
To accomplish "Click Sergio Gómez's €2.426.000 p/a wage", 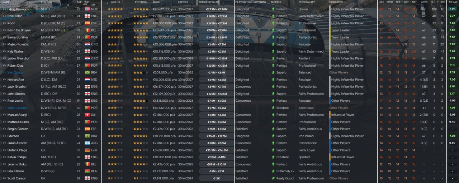I will (x=164, y=129).
